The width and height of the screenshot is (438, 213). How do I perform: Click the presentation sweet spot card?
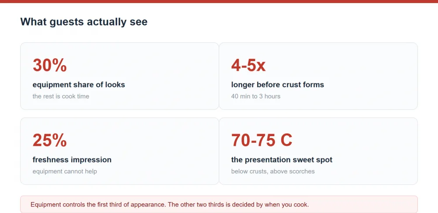[x=318, y=151]
